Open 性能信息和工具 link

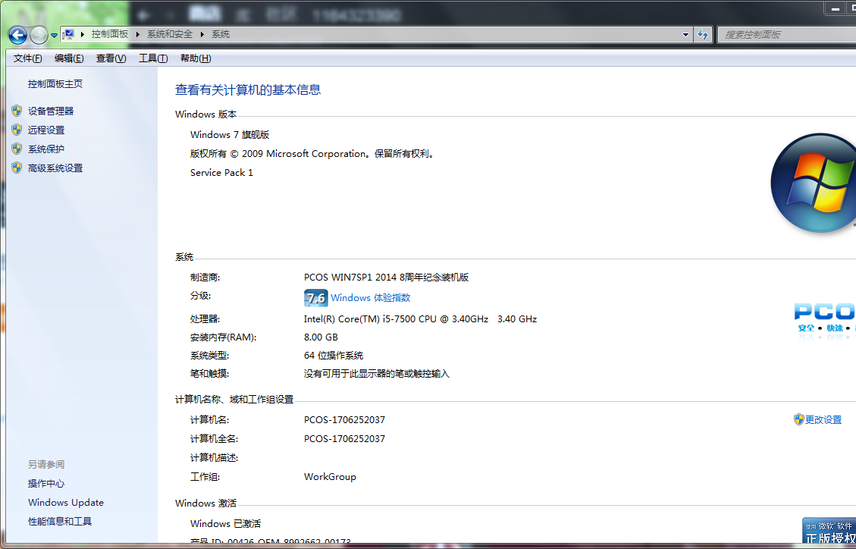[x=60, y=522]
